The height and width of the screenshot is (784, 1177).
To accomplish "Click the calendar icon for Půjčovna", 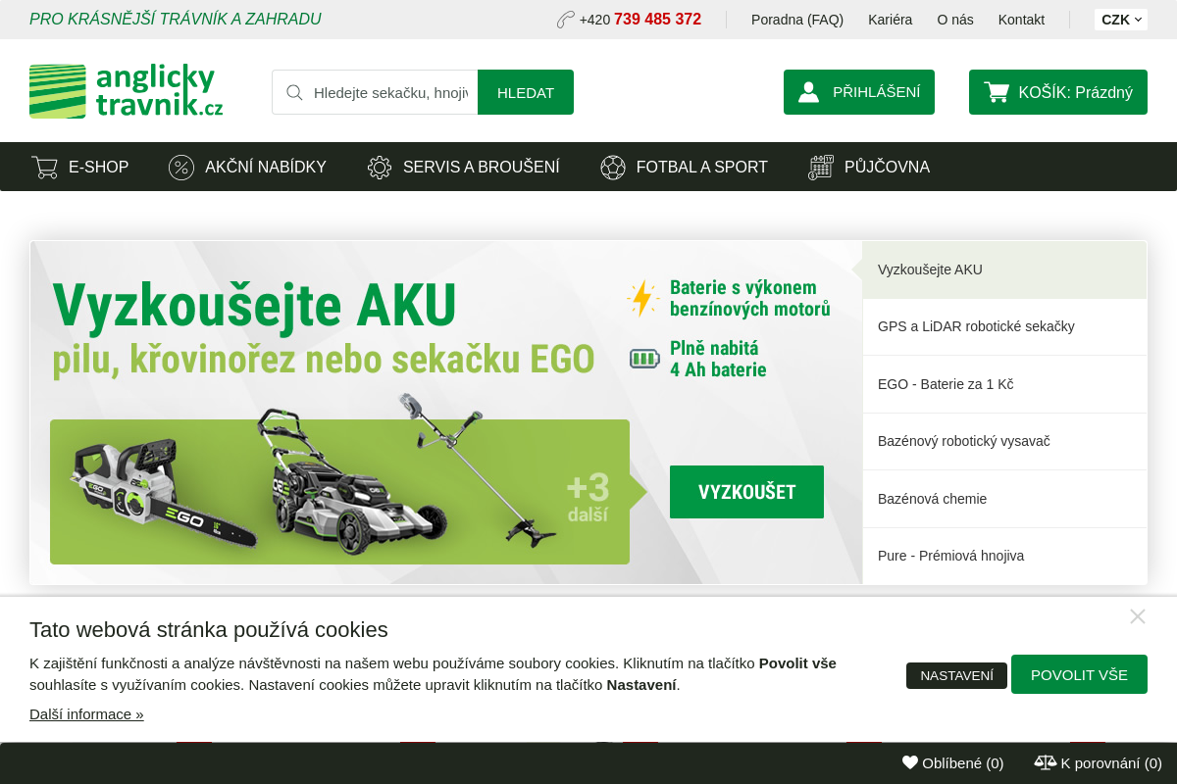I will tap(821, 168).
